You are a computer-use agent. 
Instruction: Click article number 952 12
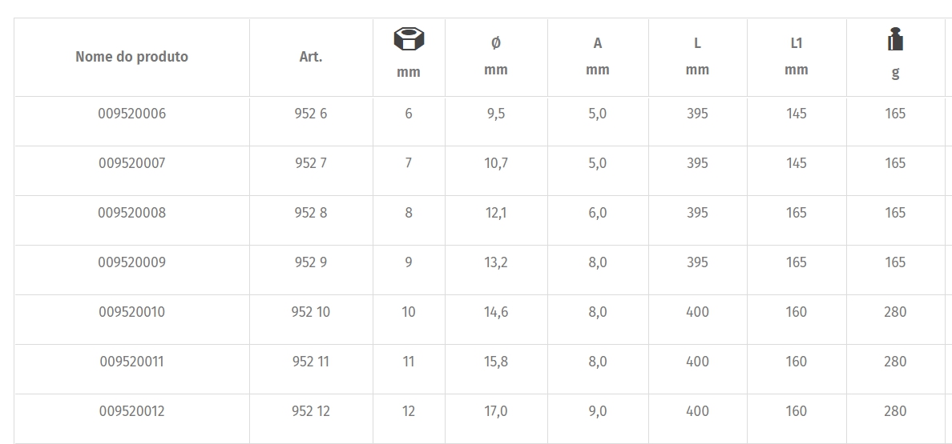coord(311,412)
